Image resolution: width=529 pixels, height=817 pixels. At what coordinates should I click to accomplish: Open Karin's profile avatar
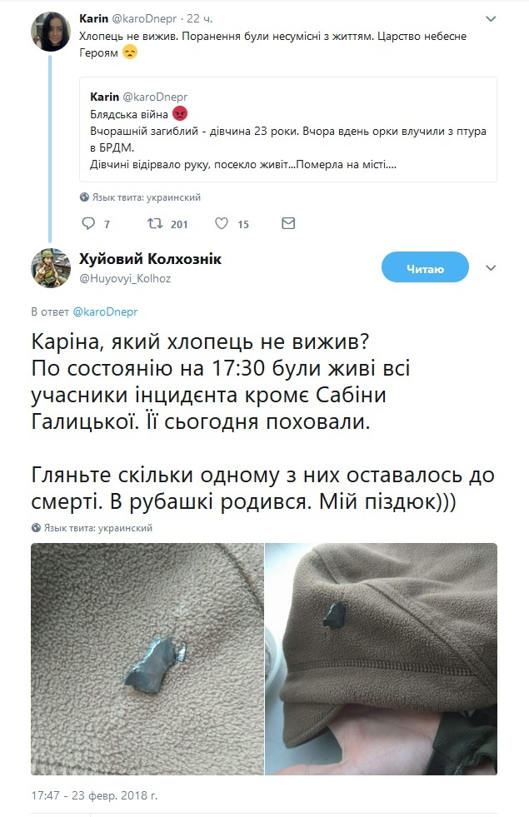click(x=51, y=32)
